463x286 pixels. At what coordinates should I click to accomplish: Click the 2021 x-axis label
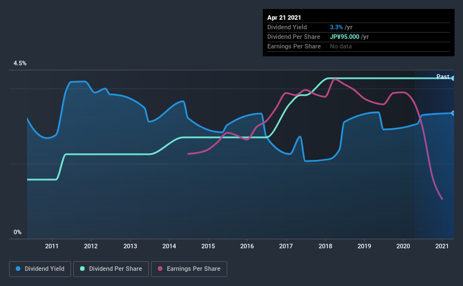point(442,246)
